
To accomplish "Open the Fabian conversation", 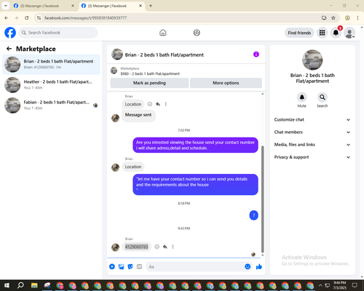I will click(x=51, y=105).
